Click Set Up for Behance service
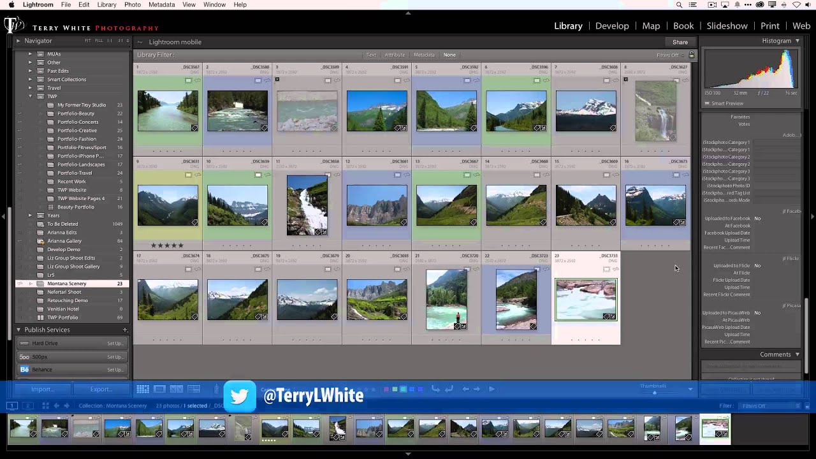816x459 pixels. [115, 370]
